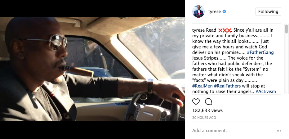The width and height of the screenshot is (289, 139).
Task: Like the post with the heart icon
Action: point(196,101)
